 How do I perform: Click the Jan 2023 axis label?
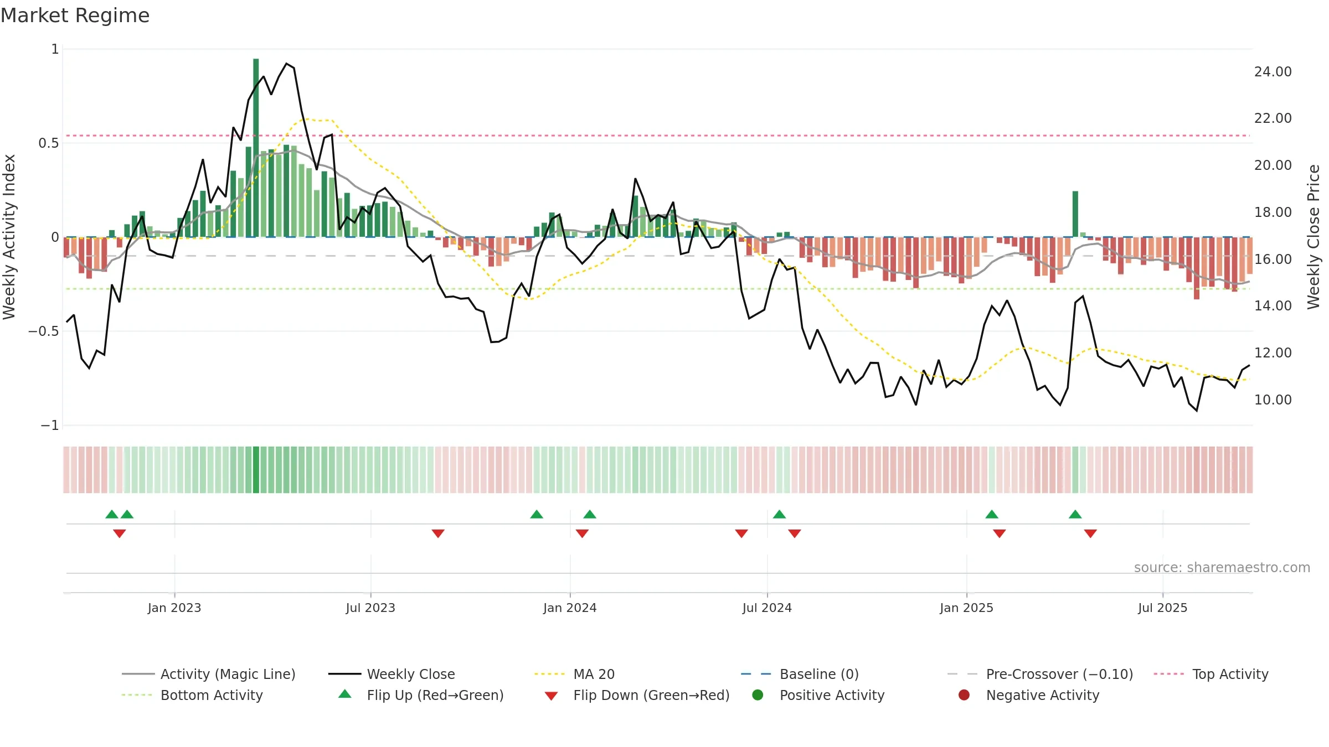click(174, 608)
